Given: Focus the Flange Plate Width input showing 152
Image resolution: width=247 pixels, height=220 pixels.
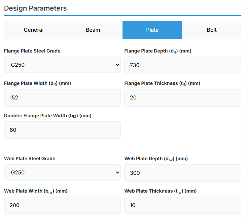Looking at the screenshot, I should (62, 98).
